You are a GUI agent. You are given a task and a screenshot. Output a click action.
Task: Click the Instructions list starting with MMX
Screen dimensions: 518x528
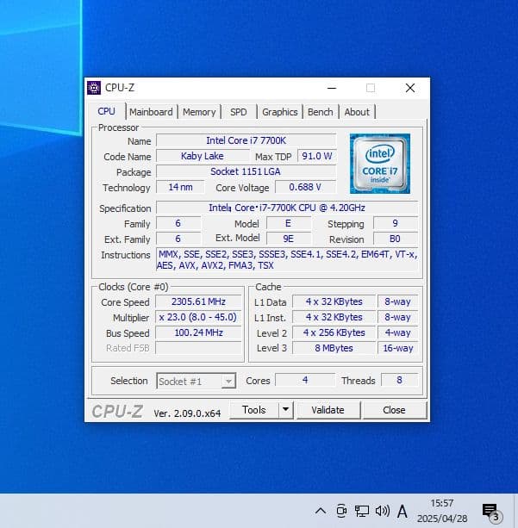pos(287,259)
